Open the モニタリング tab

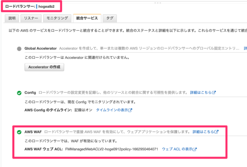click(x=57, y=18)
